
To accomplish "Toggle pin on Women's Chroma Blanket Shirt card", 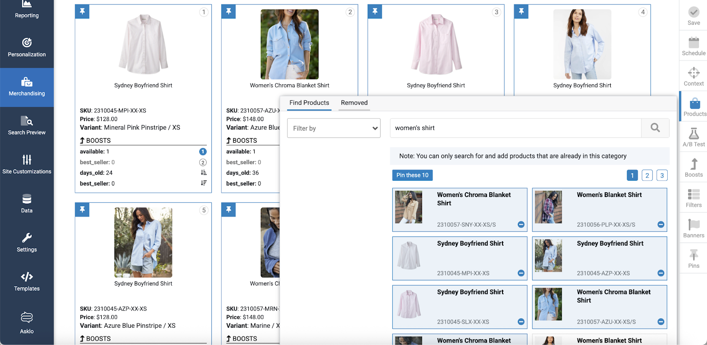I will coord(228,11).
